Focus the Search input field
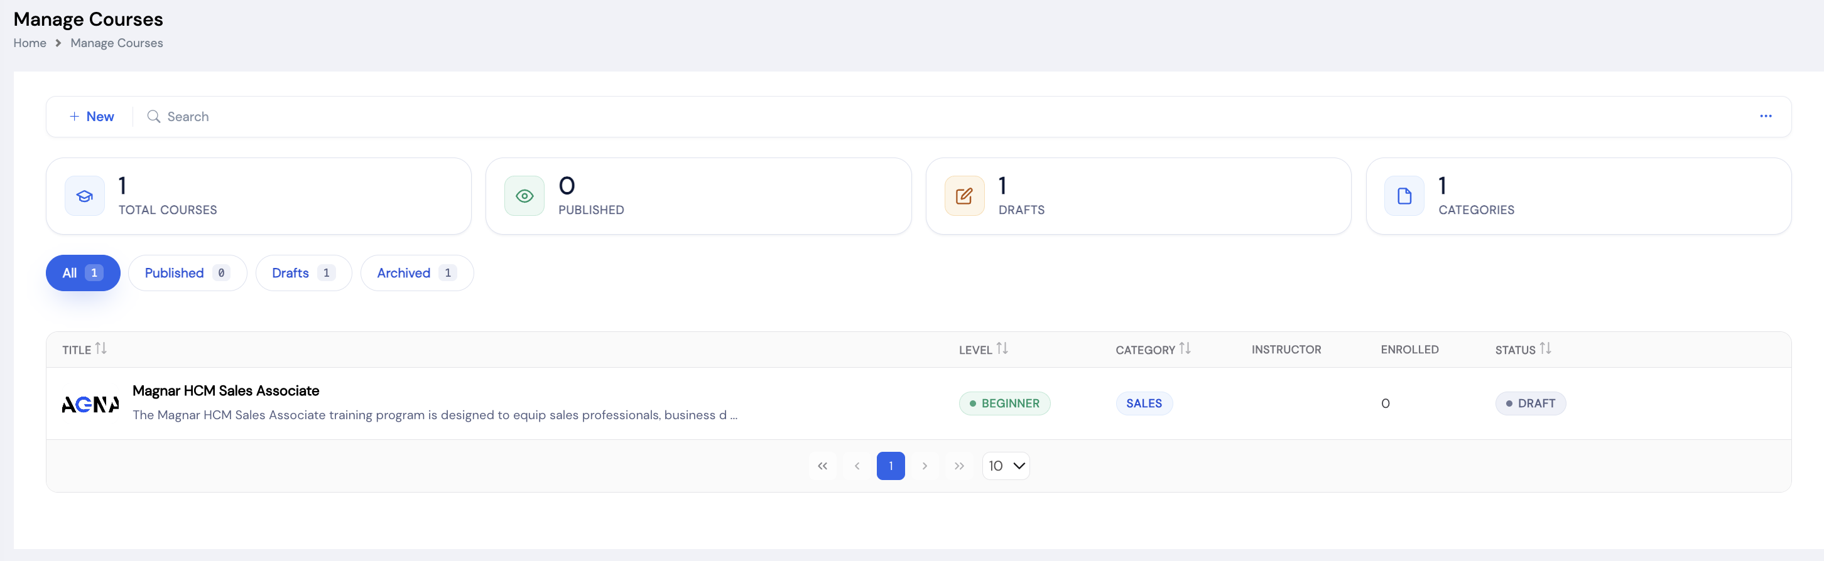 pos(949,117)
